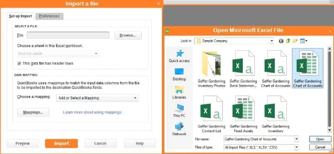Expand the 'Look in' Sample Company dropdown
The width and height of the screenshot is (334, 154).
[x=271, y=41]
